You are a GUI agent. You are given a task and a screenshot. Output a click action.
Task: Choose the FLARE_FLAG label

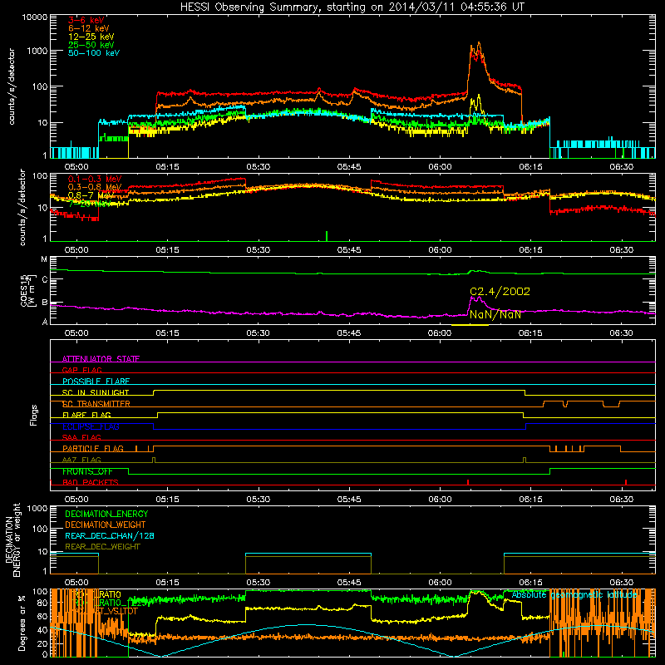click(x=86, y=415)
